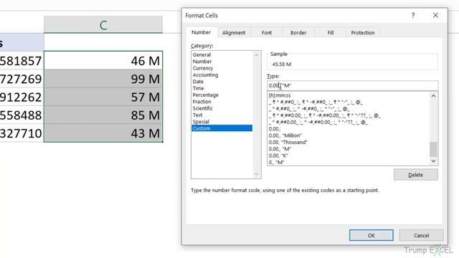The height and width of the screenshot is (258, 459).
Task: Pick the Percentage category
Action: 222,95
